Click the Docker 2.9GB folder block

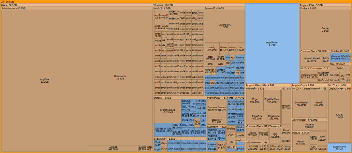click(325, 29)
